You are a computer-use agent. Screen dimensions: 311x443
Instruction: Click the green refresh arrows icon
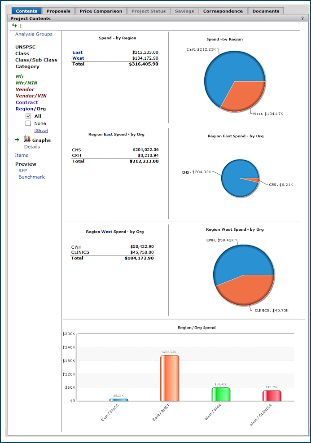pos(14,26)
